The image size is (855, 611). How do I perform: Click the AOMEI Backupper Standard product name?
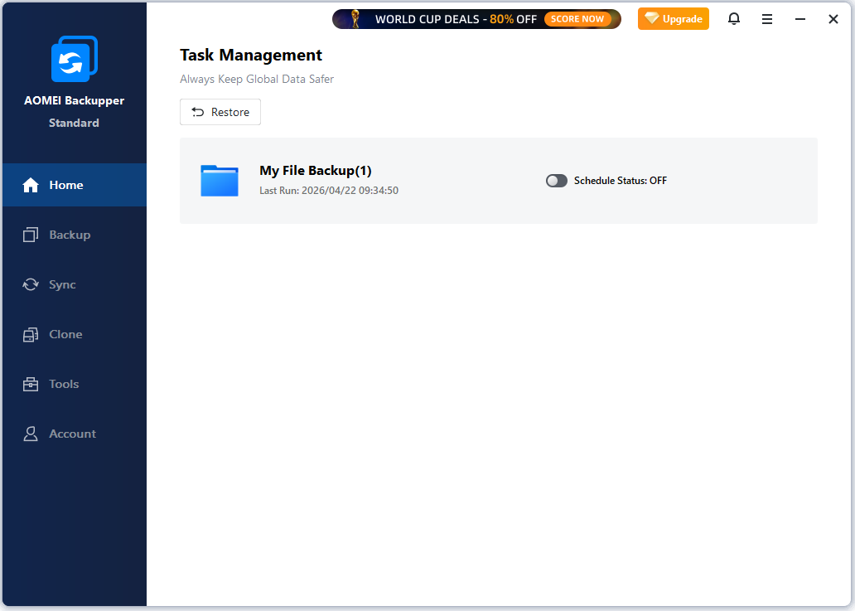[75, 111]
